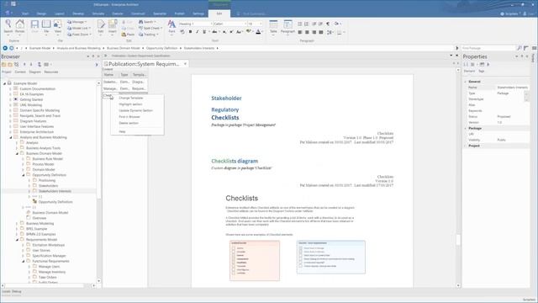This screenshot has width=538, height=303.
Task: Toggle bold formatting
Action: pyautogui.click(x=190, y=32)
